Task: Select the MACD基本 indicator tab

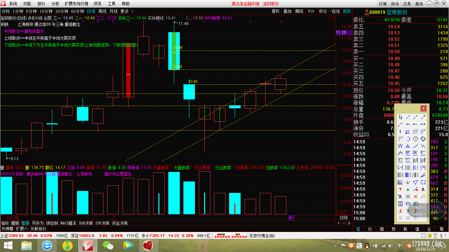Action: (68, 223)
